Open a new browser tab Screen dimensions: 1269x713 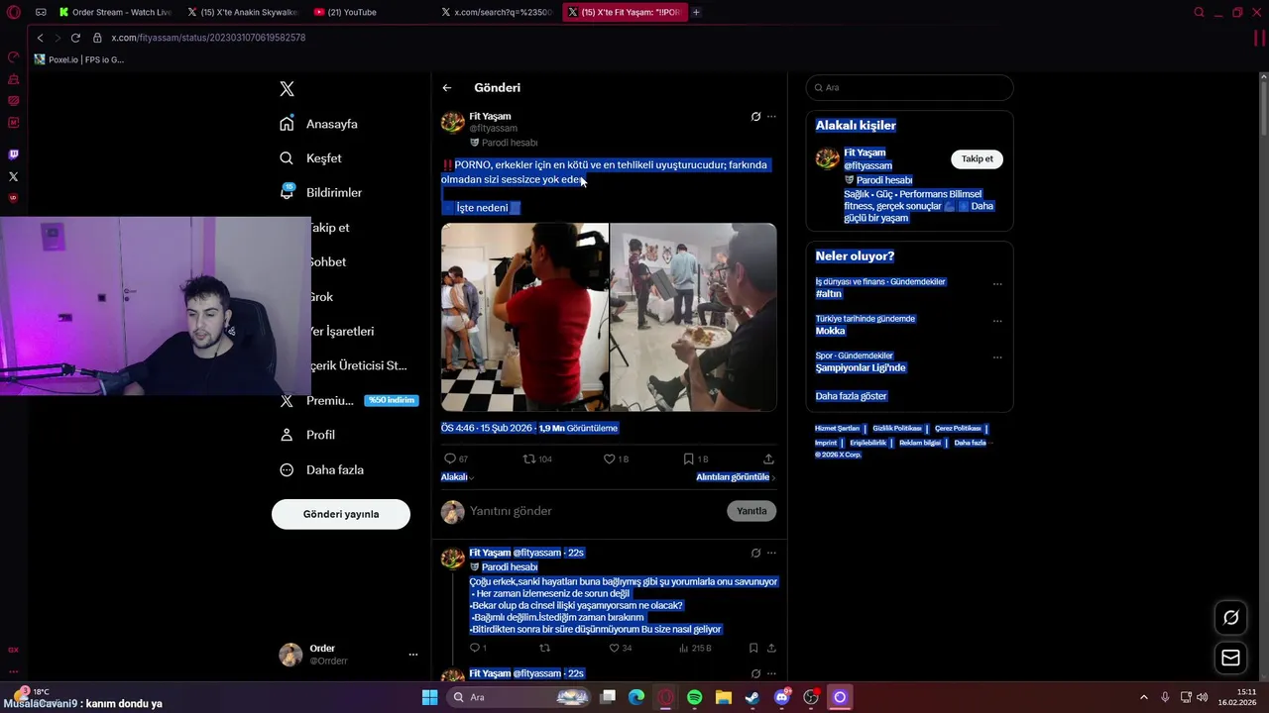[x=696, y=12]
